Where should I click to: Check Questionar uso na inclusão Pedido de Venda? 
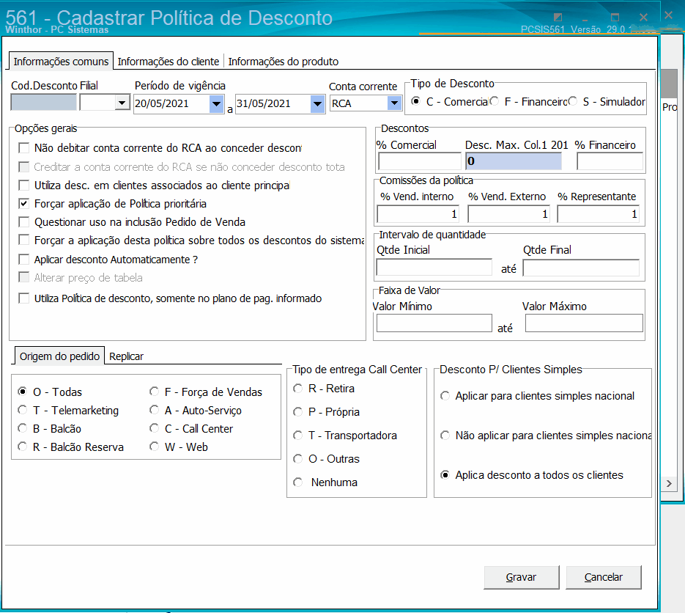click(24, 222)
